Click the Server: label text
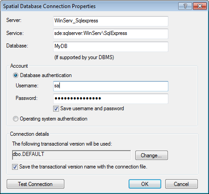Viewport: 209px width, 194px height. click(14, 20)
